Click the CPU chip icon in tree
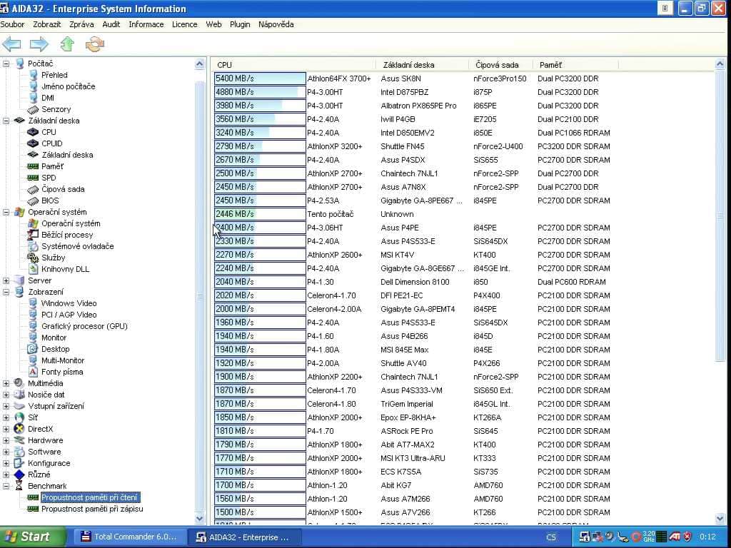 [33, 132]
